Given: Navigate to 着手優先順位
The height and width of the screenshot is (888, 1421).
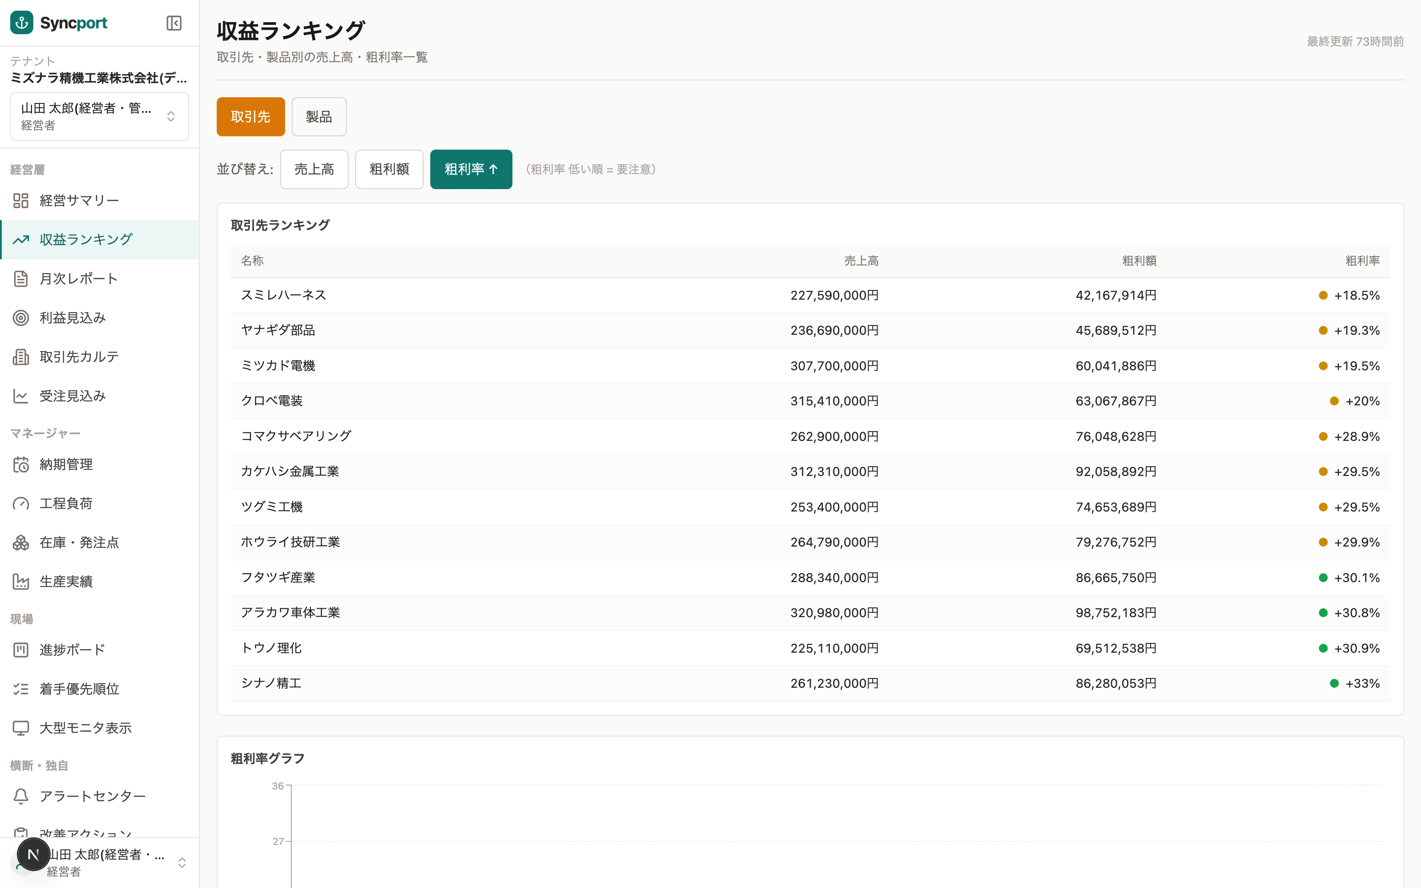Looking at the screenshot, I should 99,689.
